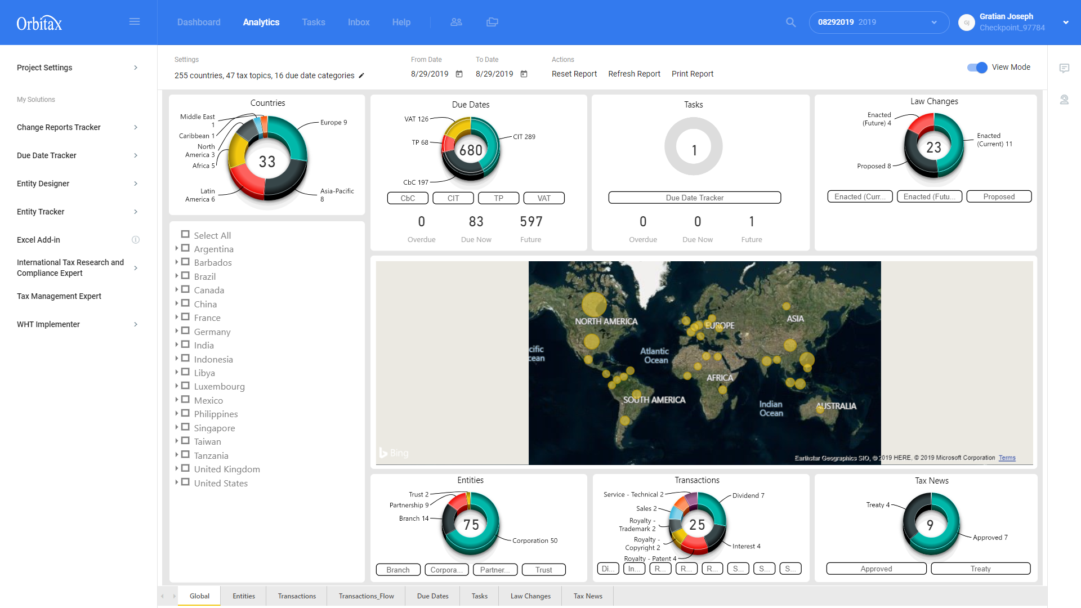Tick the Germany checkbox
Viewport: 1081px width, 608px height.
click(185, 330)
